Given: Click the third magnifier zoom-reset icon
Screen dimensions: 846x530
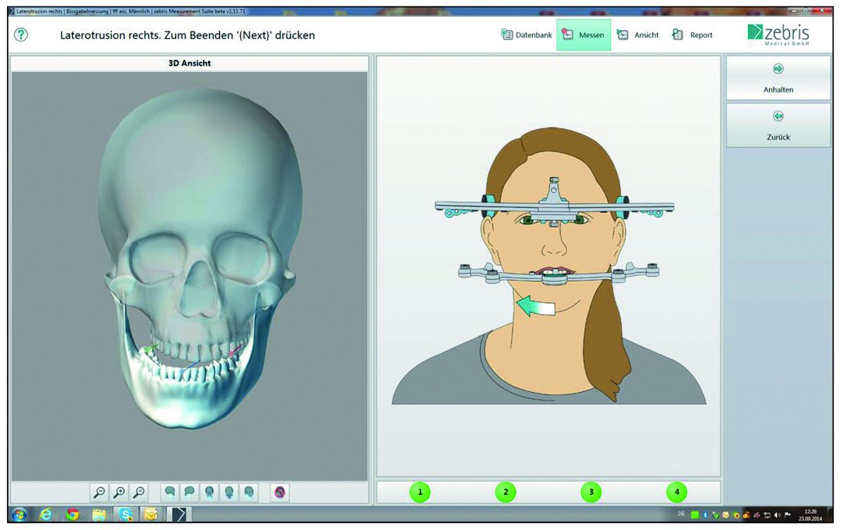Looking at the screenshot, I should (140, 492).
